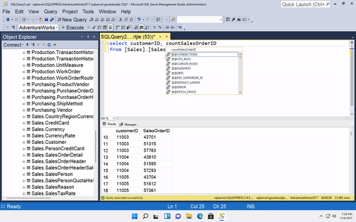This screenshot has height=222, width=356.
Task: Toggle IntelliSense Enabled button
Action: click(x=110, y=27)
